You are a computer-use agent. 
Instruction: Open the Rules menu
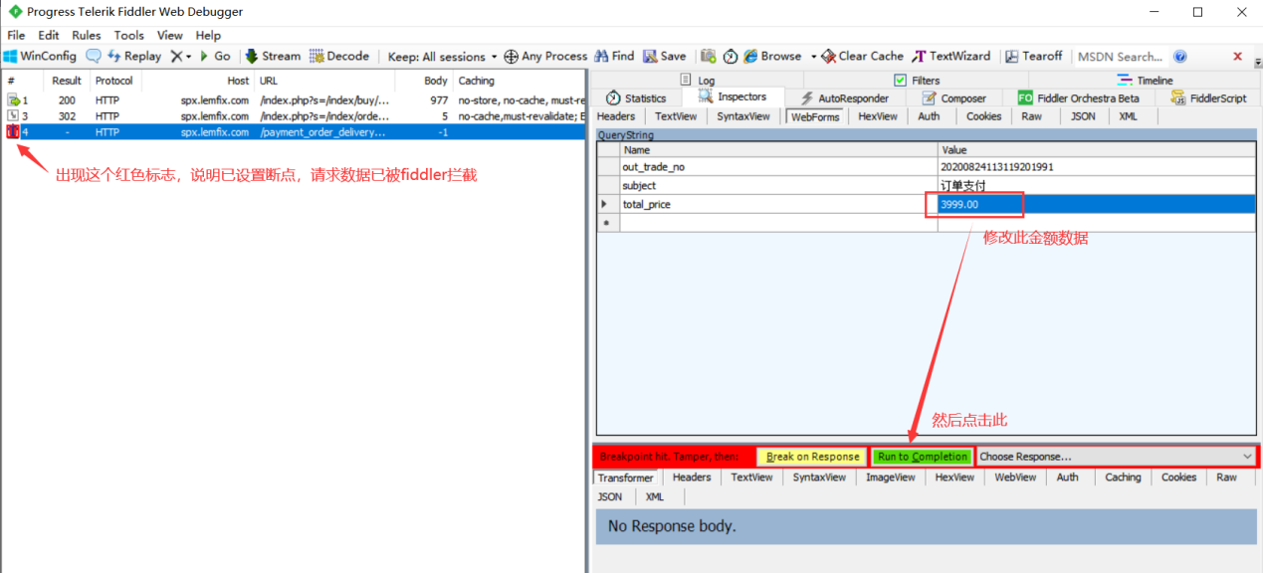[87, 35]
